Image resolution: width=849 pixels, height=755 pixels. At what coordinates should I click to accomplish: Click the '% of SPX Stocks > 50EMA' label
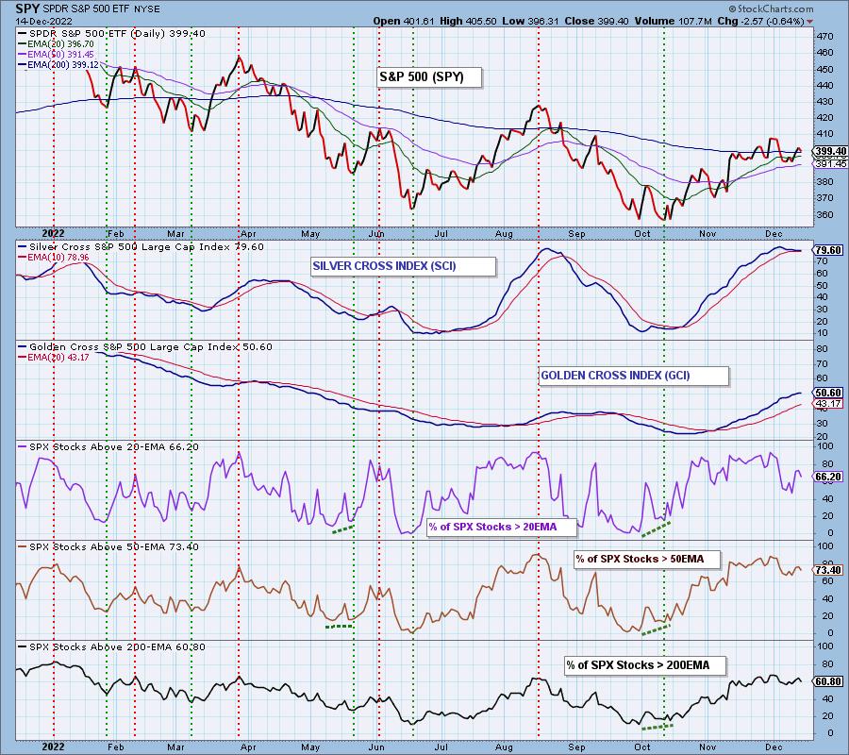click(x=647, y=559)
